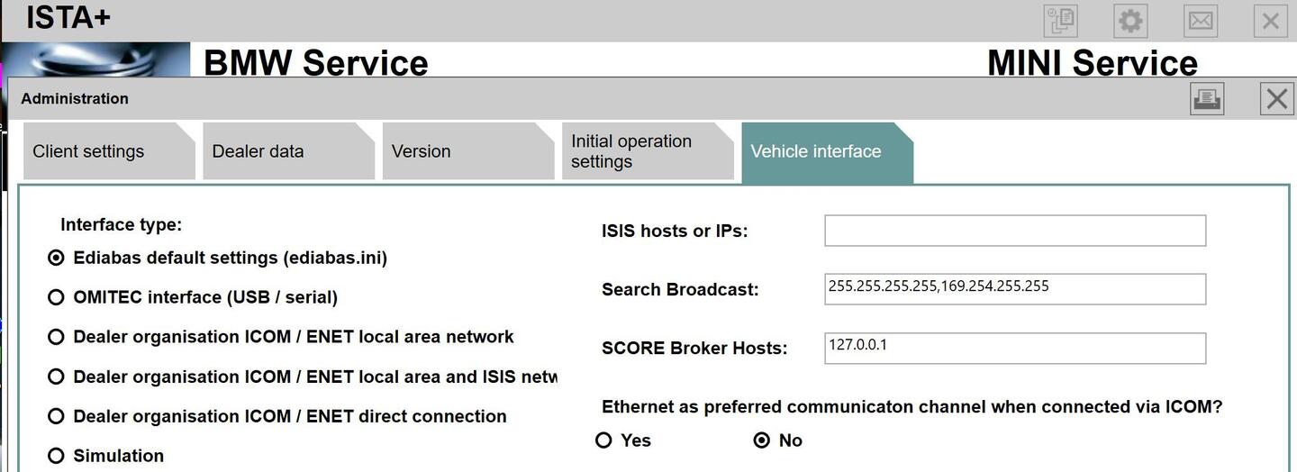The height and width of the screenshot is (472, 1297).
Task: Close the Administration dialog
Action: coord(1276,98)
